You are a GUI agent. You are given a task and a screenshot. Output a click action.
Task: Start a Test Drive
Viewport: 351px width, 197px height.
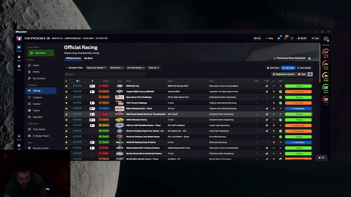click(41, 53)
